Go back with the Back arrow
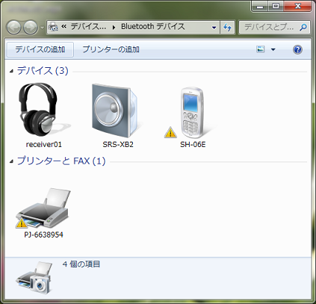Image resolution: width=316 pixels, height=304 pixels. pos(14,27)
